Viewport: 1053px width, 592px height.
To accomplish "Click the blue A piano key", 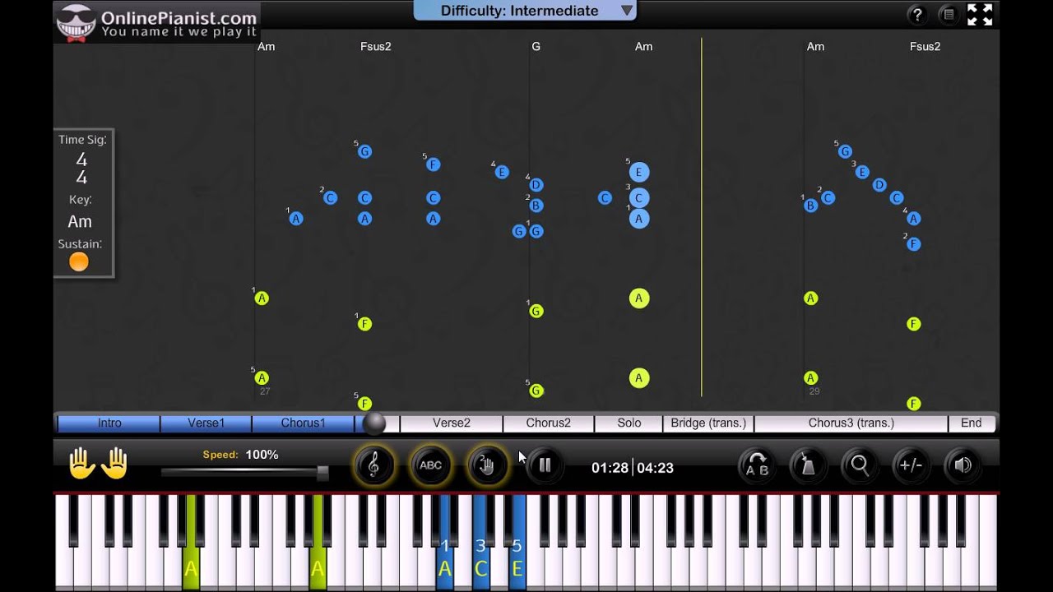I will coord(445,543).
